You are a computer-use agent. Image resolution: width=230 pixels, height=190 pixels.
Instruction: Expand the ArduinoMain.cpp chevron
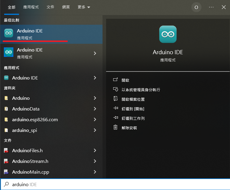95,172
